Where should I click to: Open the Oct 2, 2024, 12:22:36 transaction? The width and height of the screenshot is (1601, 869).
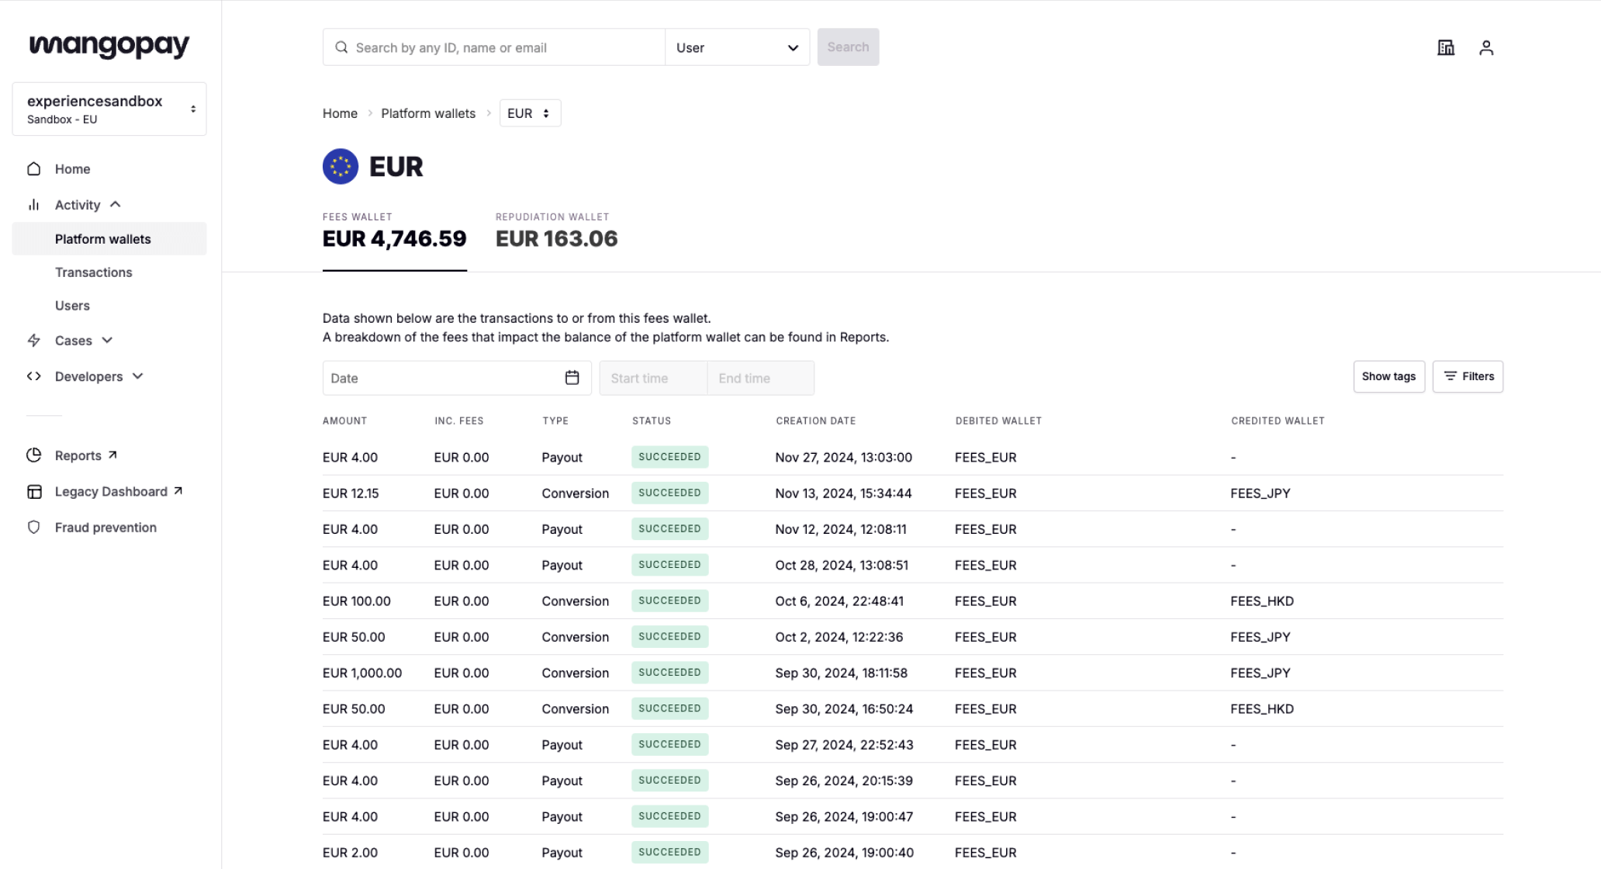click(912, 637)
